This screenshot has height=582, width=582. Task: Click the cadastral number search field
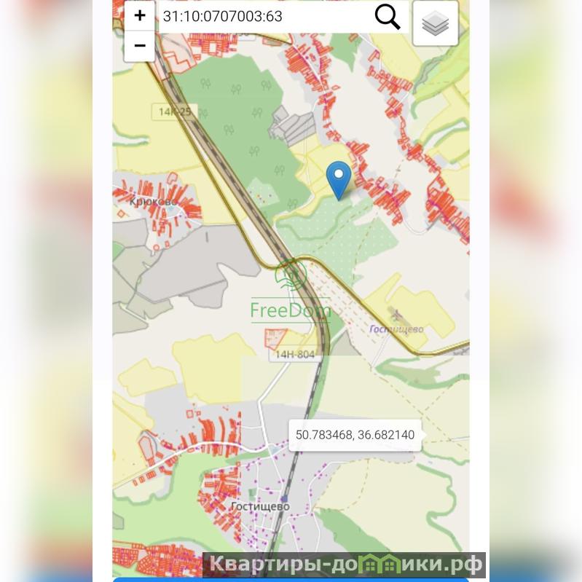pyautogui.click(x=265, y=16)
